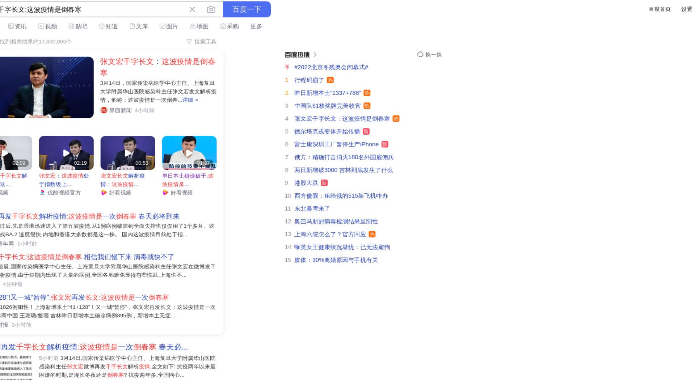
Task: Open hot search 媒体：30%离婚原因与手机有关
Action: (x=336, y=260)
